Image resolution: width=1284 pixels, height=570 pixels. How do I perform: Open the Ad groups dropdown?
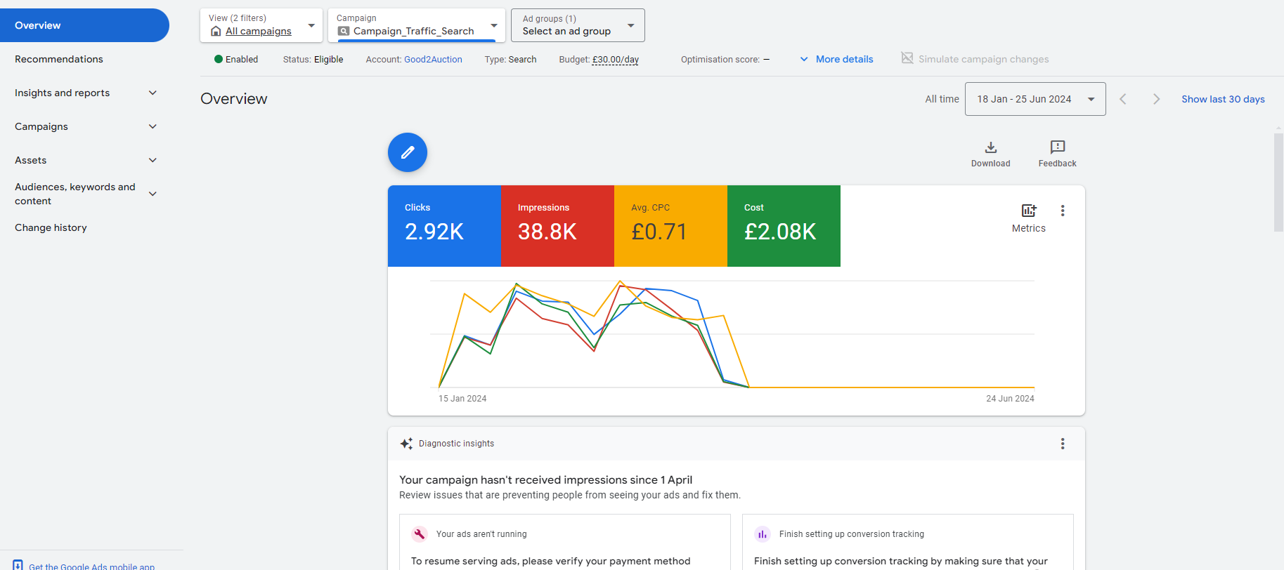coord(578,25)
